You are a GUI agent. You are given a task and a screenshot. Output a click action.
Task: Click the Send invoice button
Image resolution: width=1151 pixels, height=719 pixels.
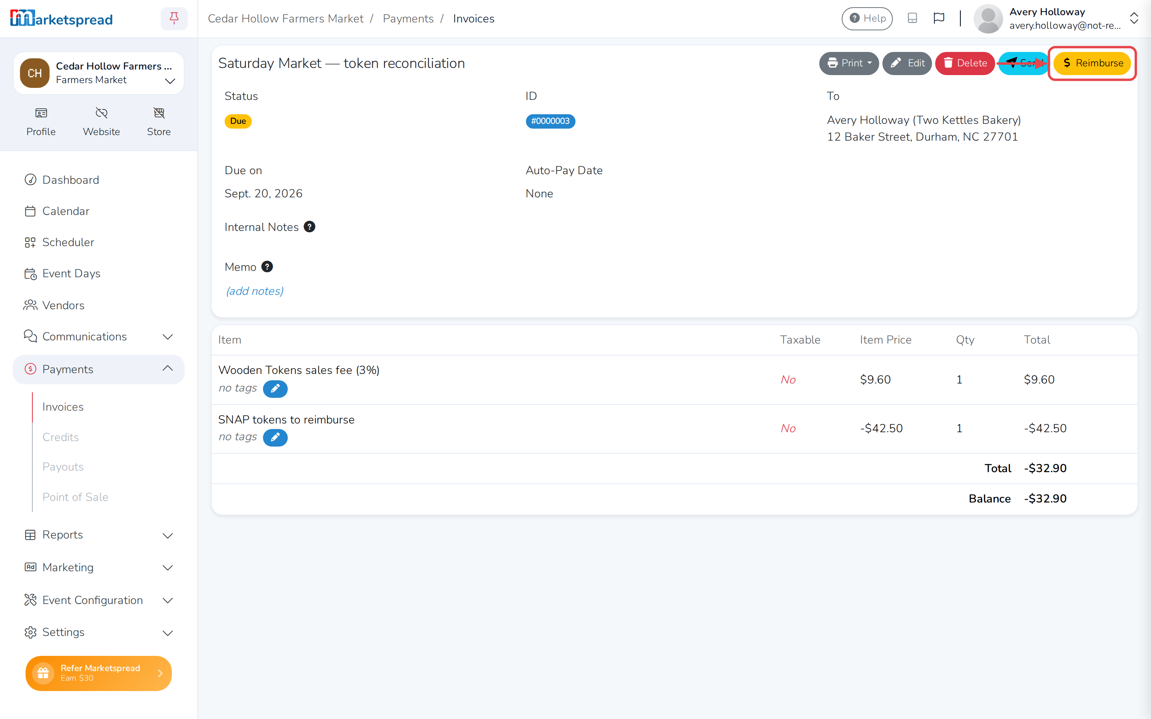click(x=1023, y=63)
